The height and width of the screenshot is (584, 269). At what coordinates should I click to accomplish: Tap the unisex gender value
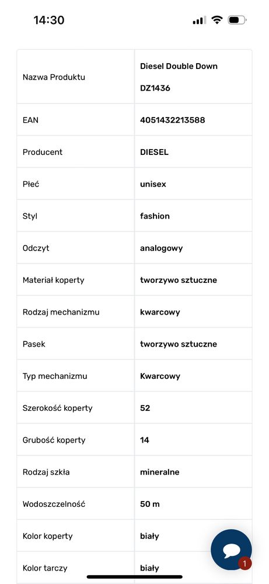click(153, 184)
